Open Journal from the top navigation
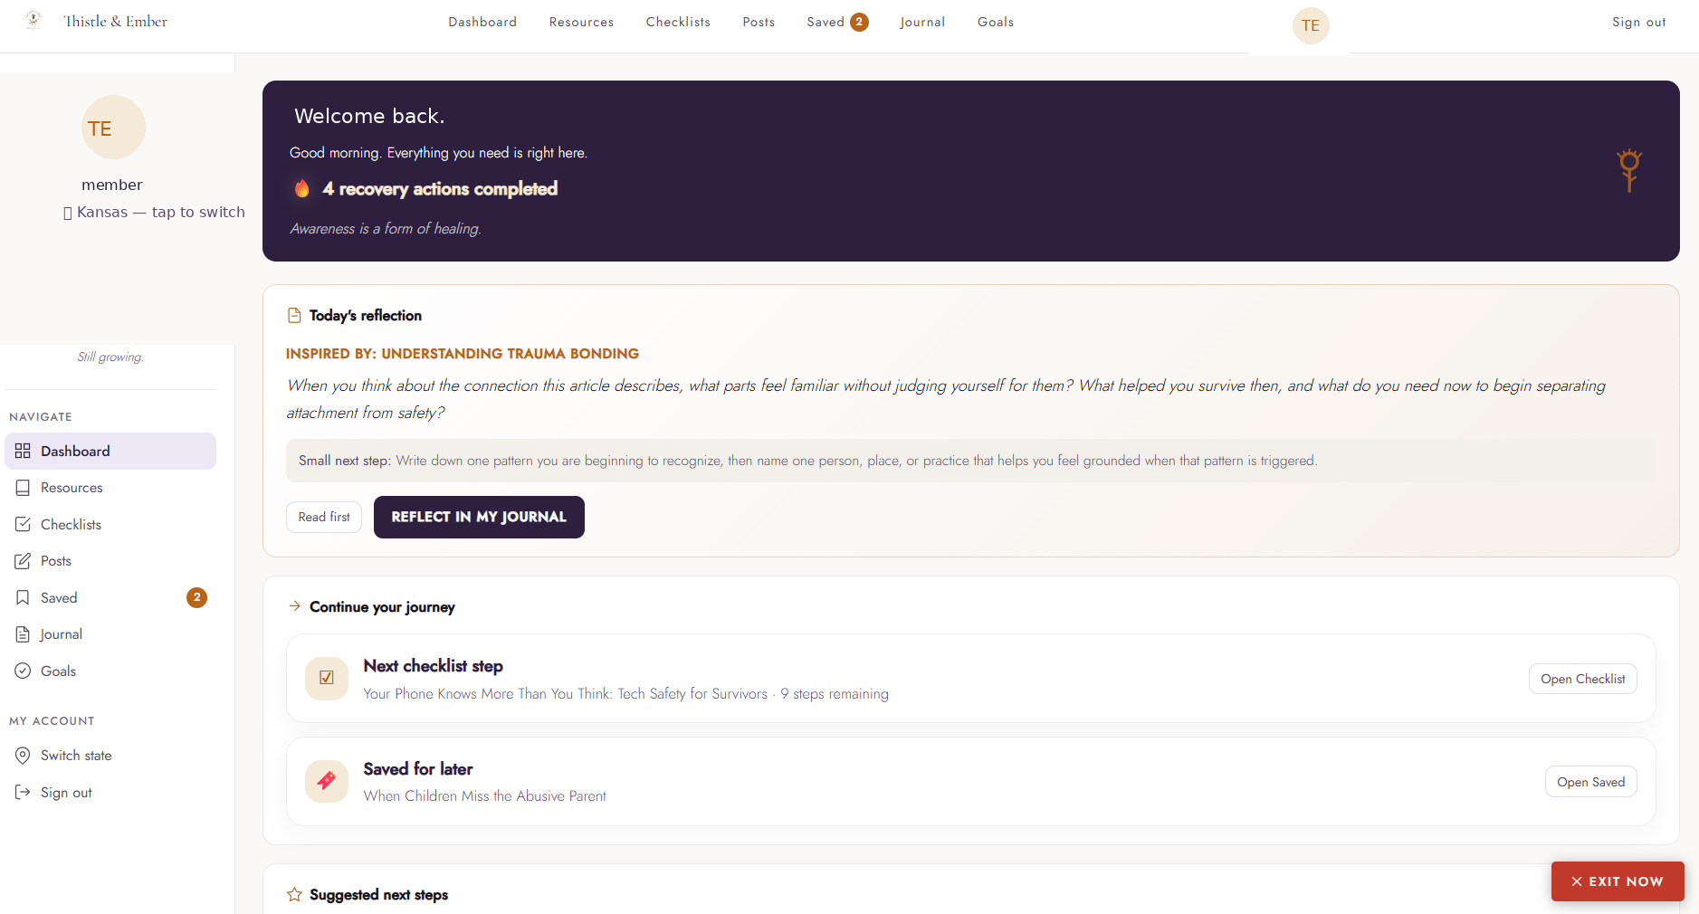 click(922, 22)
